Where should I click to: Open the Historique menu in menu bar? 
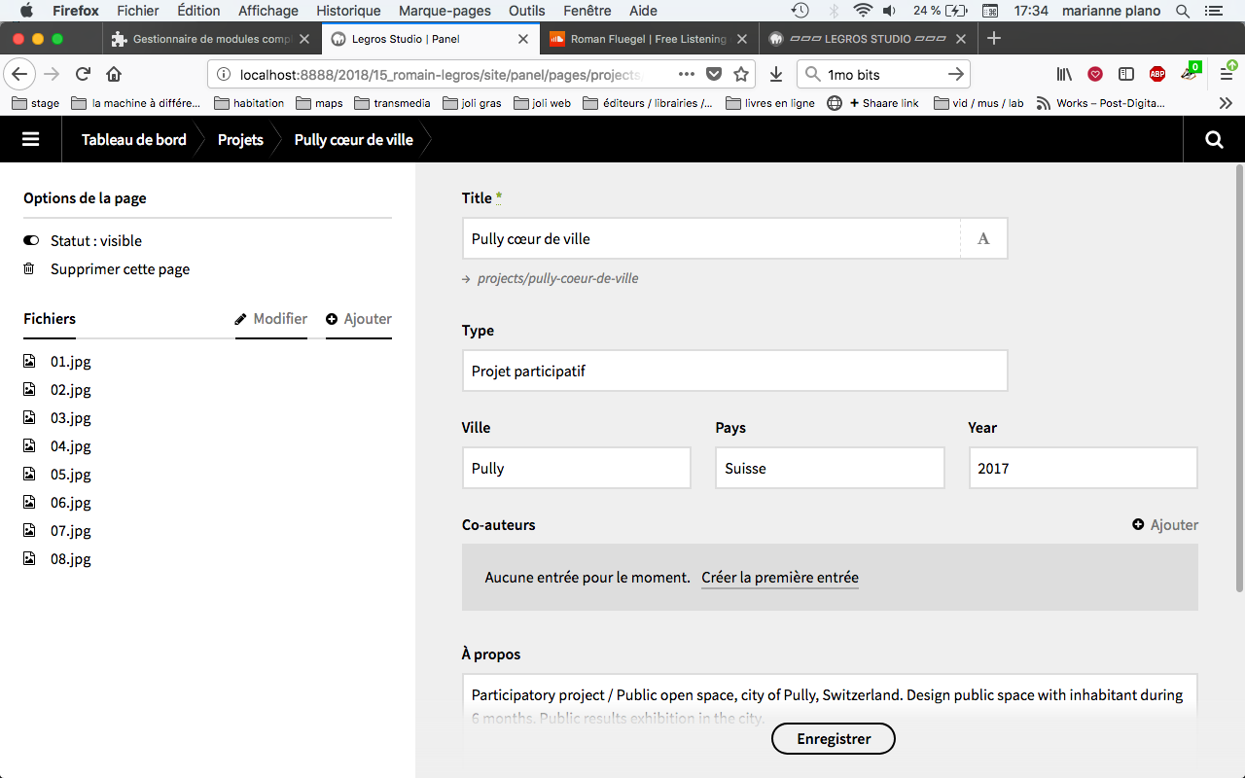pyautogui.click(x=348, y=11)
